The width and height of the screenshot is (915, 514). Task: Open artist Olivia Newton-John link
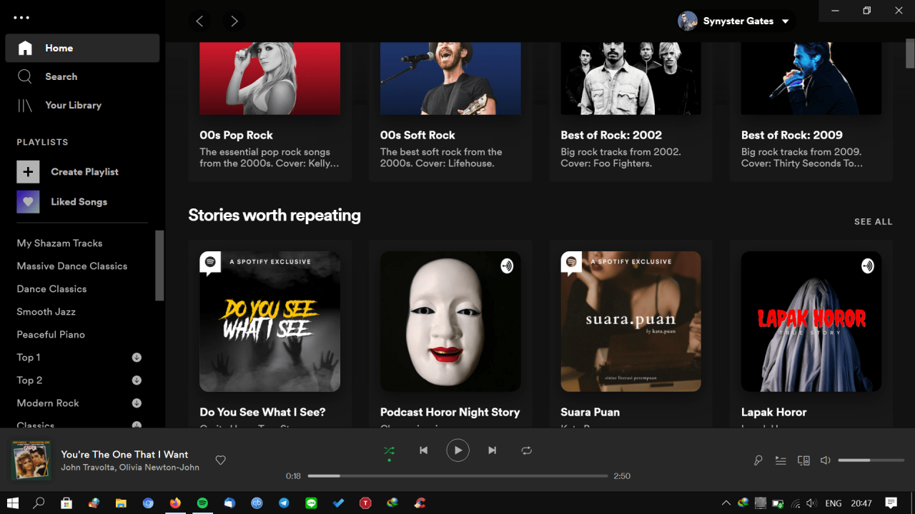pyautogui.click(x=160, y=467)
